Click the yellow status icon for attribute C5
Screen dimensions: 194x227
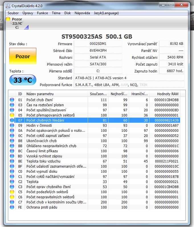tap(12, 192)
